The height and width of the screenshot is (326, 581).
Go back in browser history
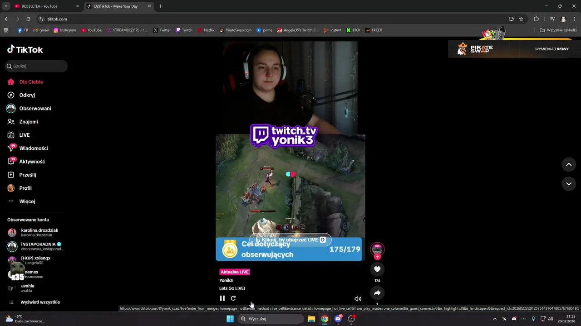[6, 19]
